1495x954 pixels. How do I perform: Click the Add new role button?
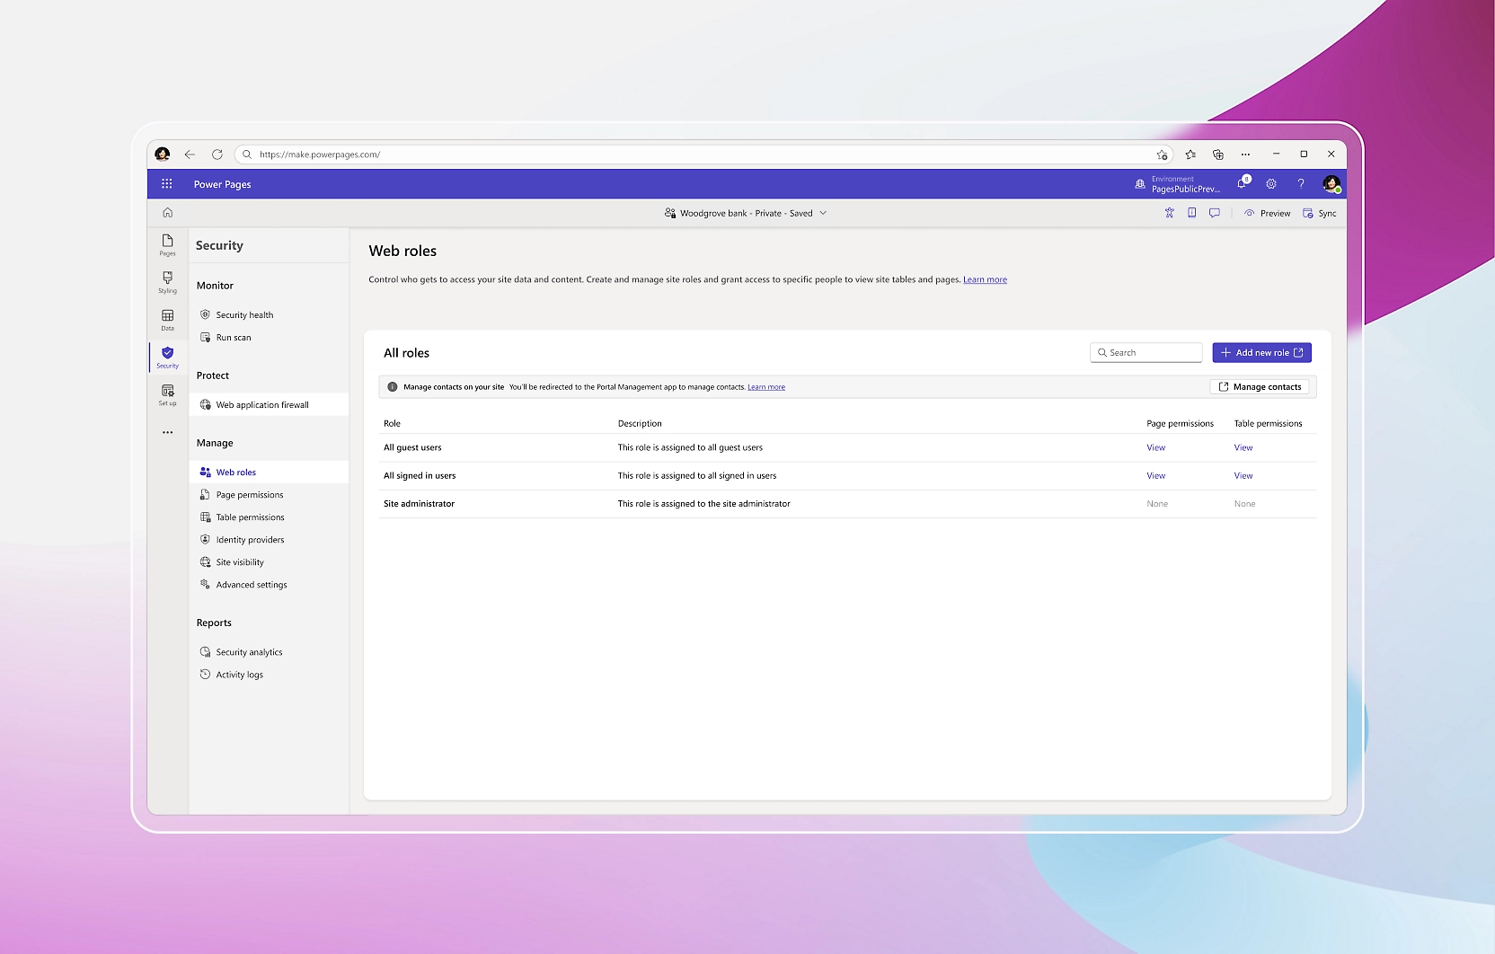1261,353
